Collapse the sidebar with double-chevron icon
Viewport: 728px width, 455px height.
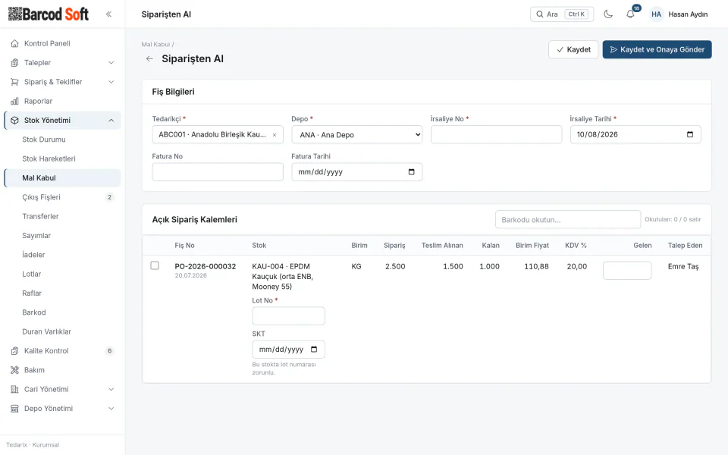click(108, 14)
